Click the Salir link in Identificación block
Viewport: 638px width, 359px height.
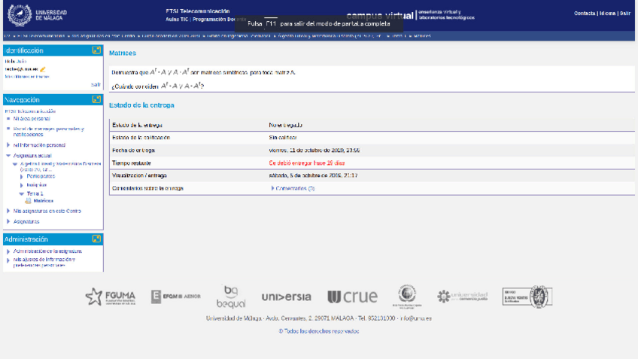coord(96,84)
